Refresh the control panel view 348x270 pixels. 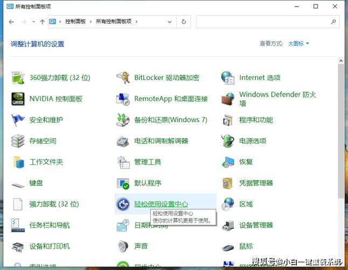(x=184, y=22)
